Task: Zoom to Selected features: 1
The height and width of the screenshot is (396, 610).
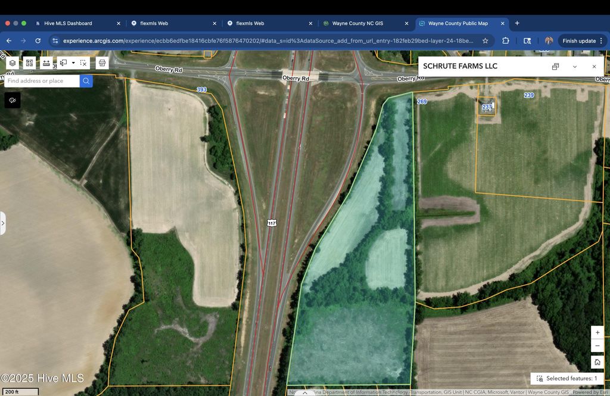Action: tap(567, 378)
